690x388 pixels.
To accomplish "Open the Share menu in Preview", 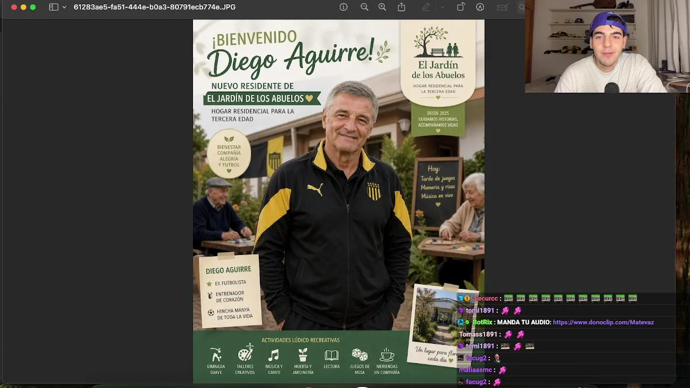I will coord(402,7).
